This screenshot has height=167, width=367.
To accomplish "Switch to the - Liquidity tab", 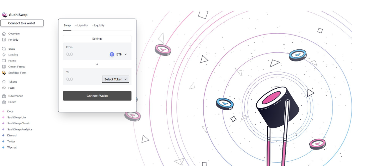I will (98, 25).
